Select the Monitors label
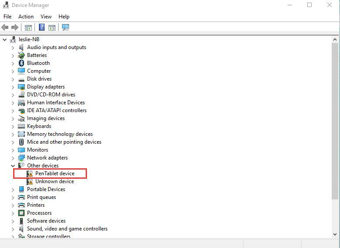Image resolution: width=340 pixels, height=248 pixels. (x=38, y=150)
